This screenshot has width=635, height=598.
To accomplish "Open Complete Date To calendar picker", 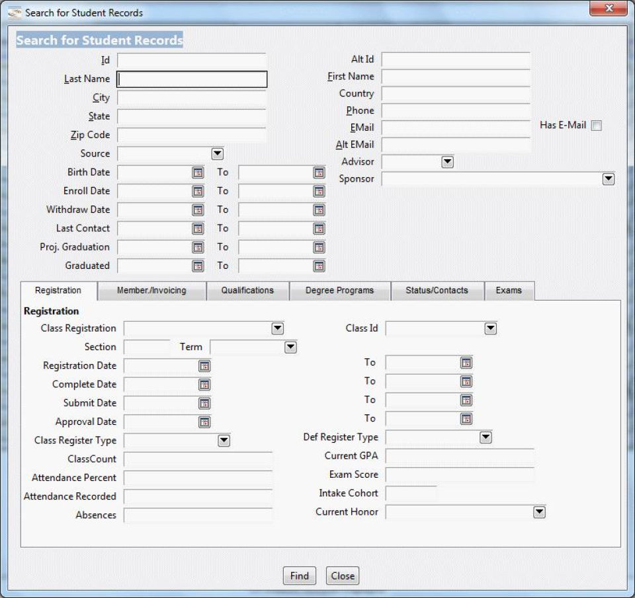I will pos(466,381).
